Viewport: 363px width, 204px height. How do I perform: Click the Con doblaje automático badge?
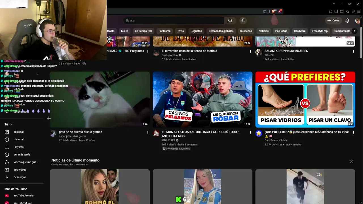click(x=176, y=149)
